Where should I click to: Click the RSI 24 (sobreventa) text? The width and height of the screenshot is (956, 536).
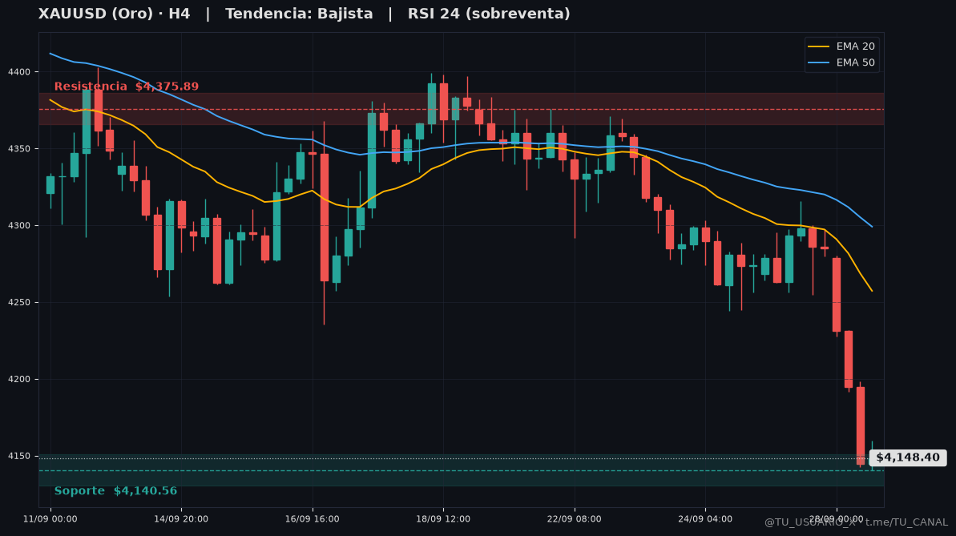tap(489, 14)
